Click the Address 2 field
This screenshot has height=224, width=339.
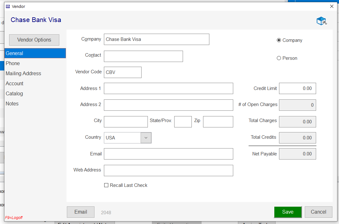tap(169, 105)
